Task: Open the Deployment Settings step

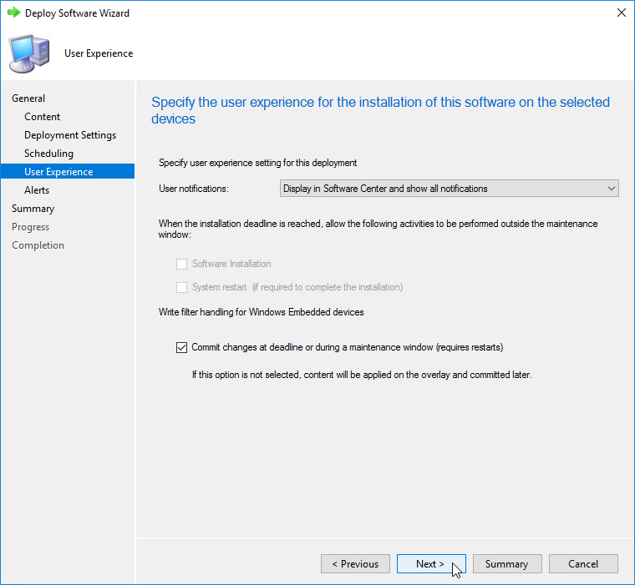Action: tap(70, 135)
